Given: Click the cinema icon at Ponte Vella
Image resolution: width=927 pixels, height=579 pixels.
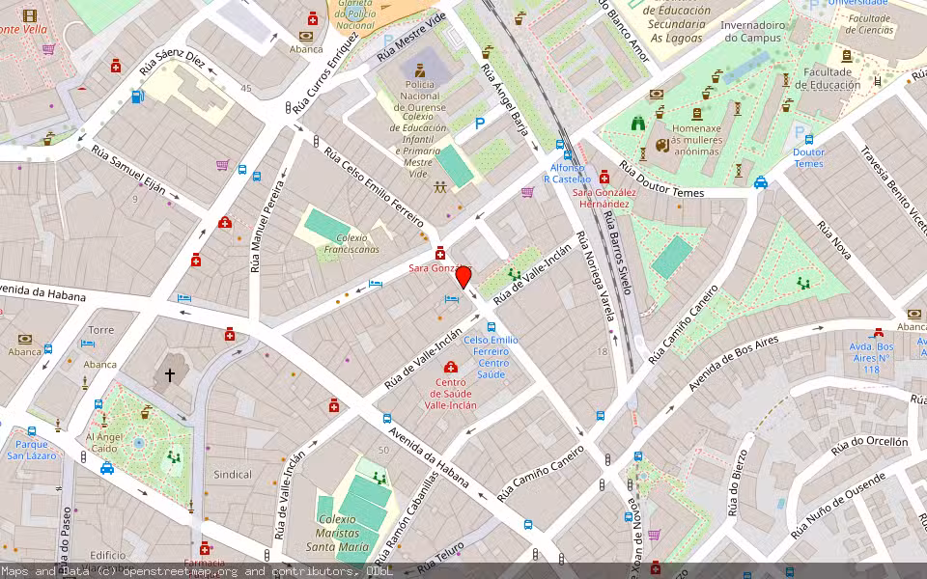Looking at the screenshot, I should point(29,15).
